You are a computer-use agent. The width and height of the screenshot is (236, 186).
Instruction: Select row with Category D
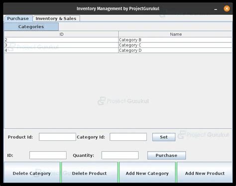click(x=118, y=50)
